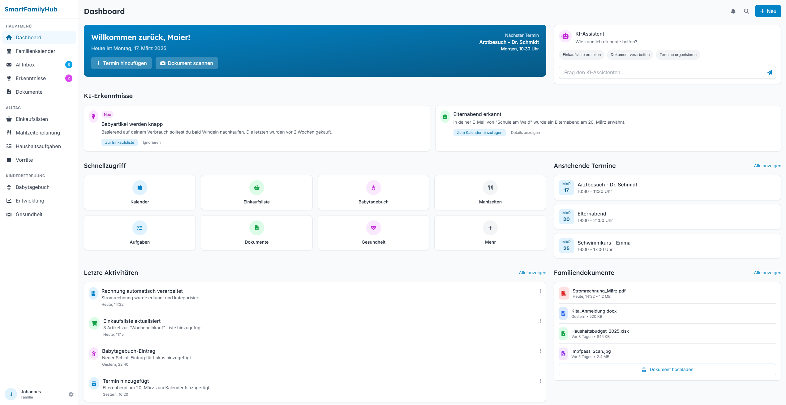786x405 pixels.
Task: Open the Einkaufsliste shopping basket icon
Action: tap(256, 187)
